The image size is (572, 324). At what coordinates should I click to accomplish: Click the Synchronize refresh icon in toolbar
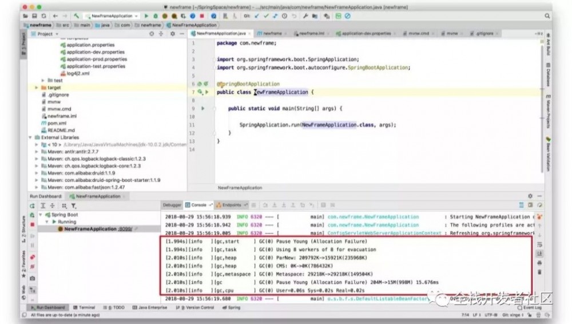tap(44, 16)
